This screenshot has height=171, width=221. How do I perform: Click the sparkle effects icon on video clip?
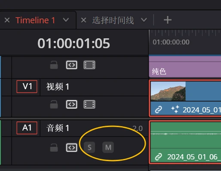click(x=175, y=109)
